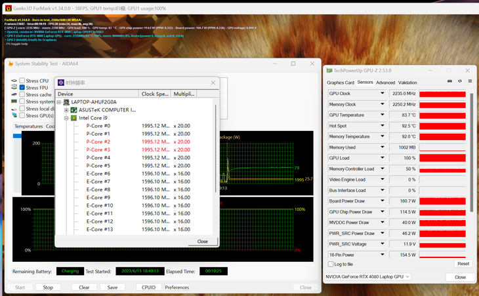Select the Sensors tab in GPU-Z
Viewport: 479px width, 296px height.
click(365, 82)
